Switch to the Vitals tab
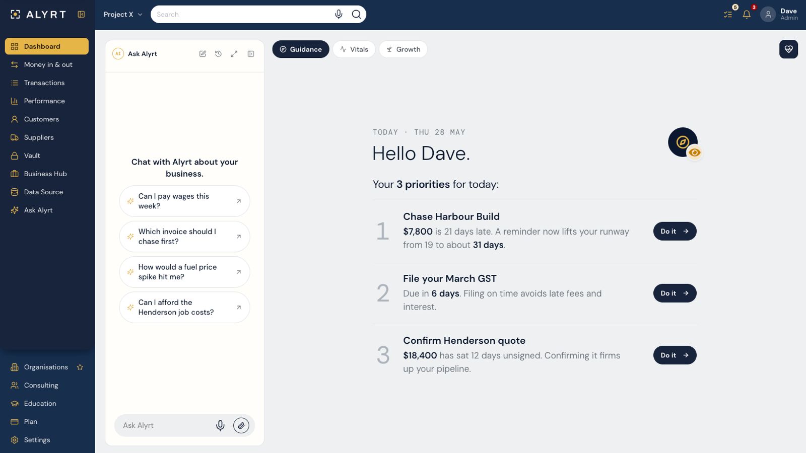 coord(354,49)
